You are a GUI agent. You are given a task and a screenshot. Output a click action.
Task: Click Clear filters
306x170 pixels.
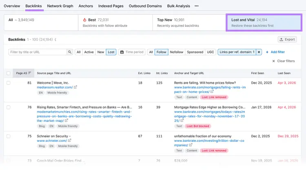(284, 61)
